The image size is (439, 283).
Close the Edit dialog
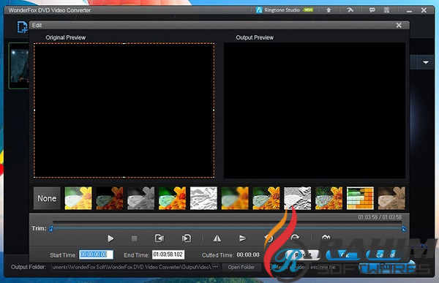click(399, 25)
